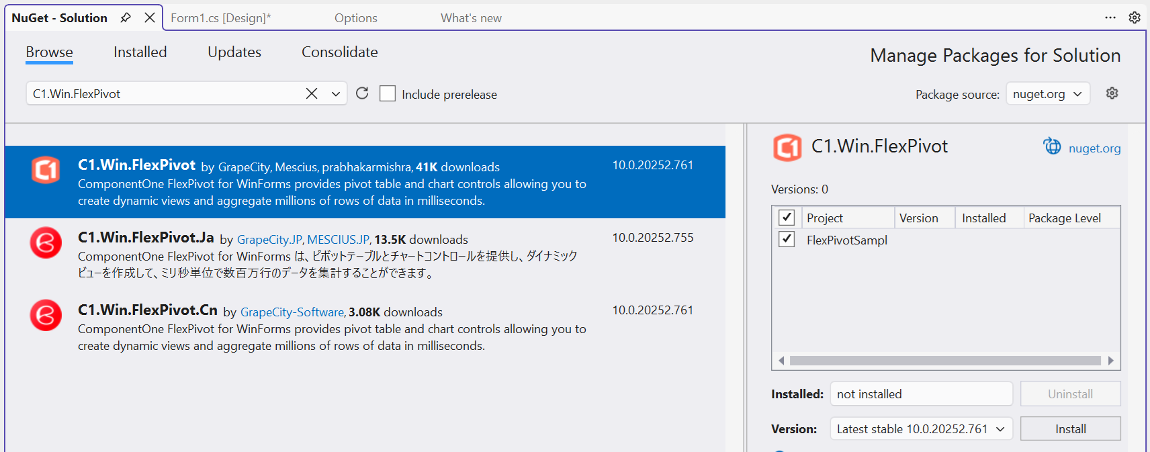Click the C1.Win.FlexPivot.Ja package icon
This screenshot has height=452, width=1150.
46,242
